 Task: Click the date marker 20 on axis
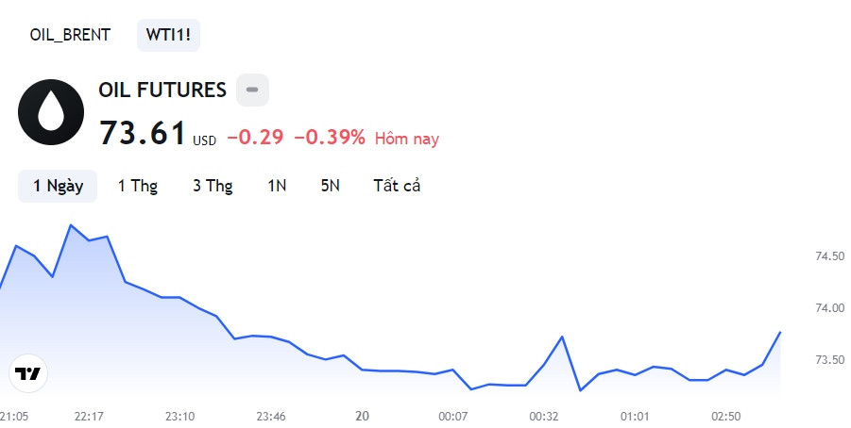[x=362, y=416]
